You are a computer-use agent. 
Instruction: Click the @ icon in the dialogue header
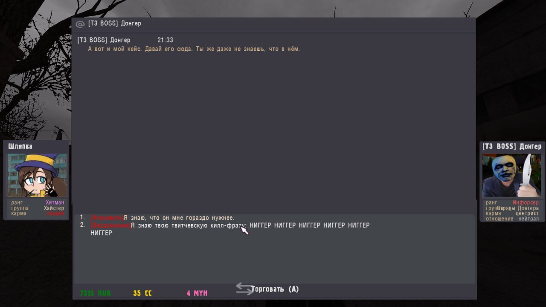pos(80,24)
